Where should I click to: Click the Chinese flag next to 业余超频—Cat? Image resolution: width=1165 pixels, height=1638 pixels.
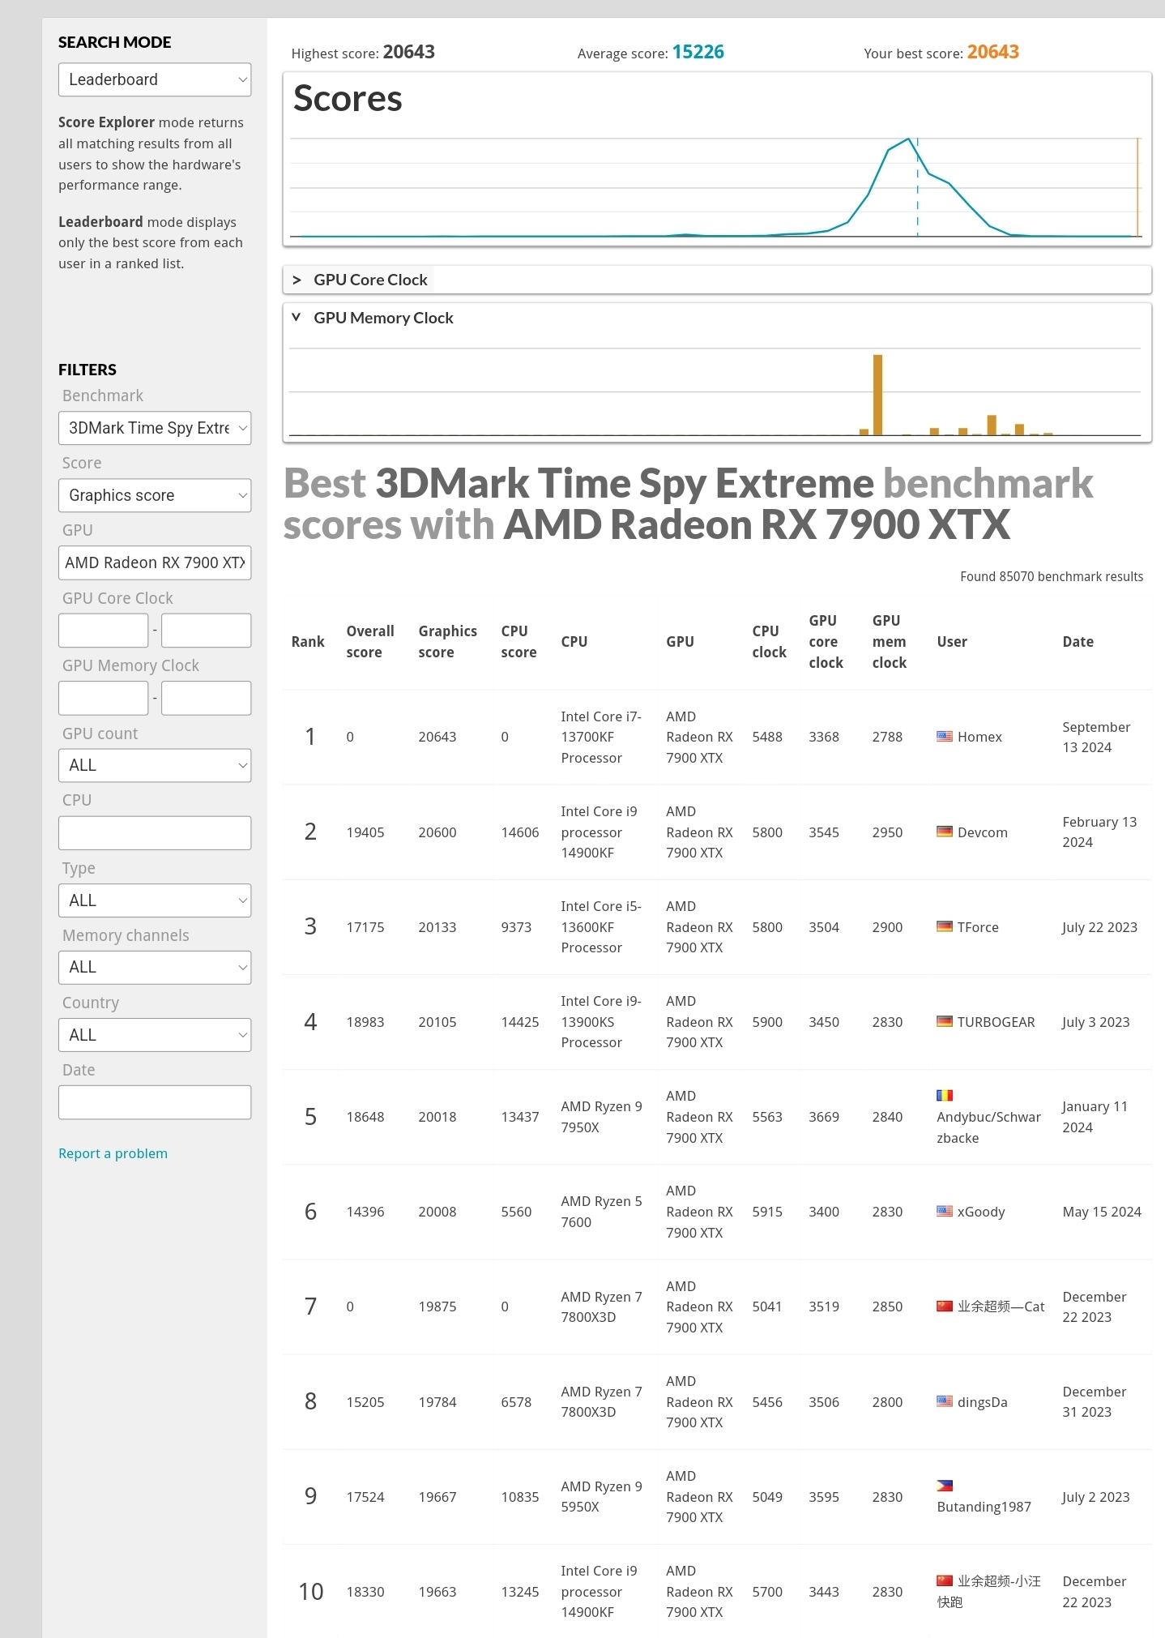pos(945,1306)
